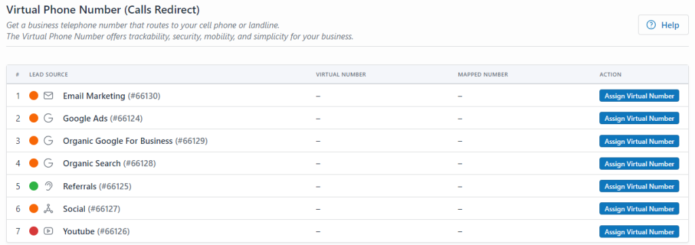Viewport: 695px width, 245px height.
Task: Assign Virtual Number to Email Marketing
Action: point(639,96)
